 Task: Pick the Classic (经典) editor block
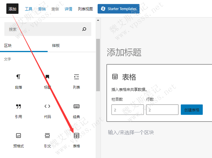click(x=76, y=111)
